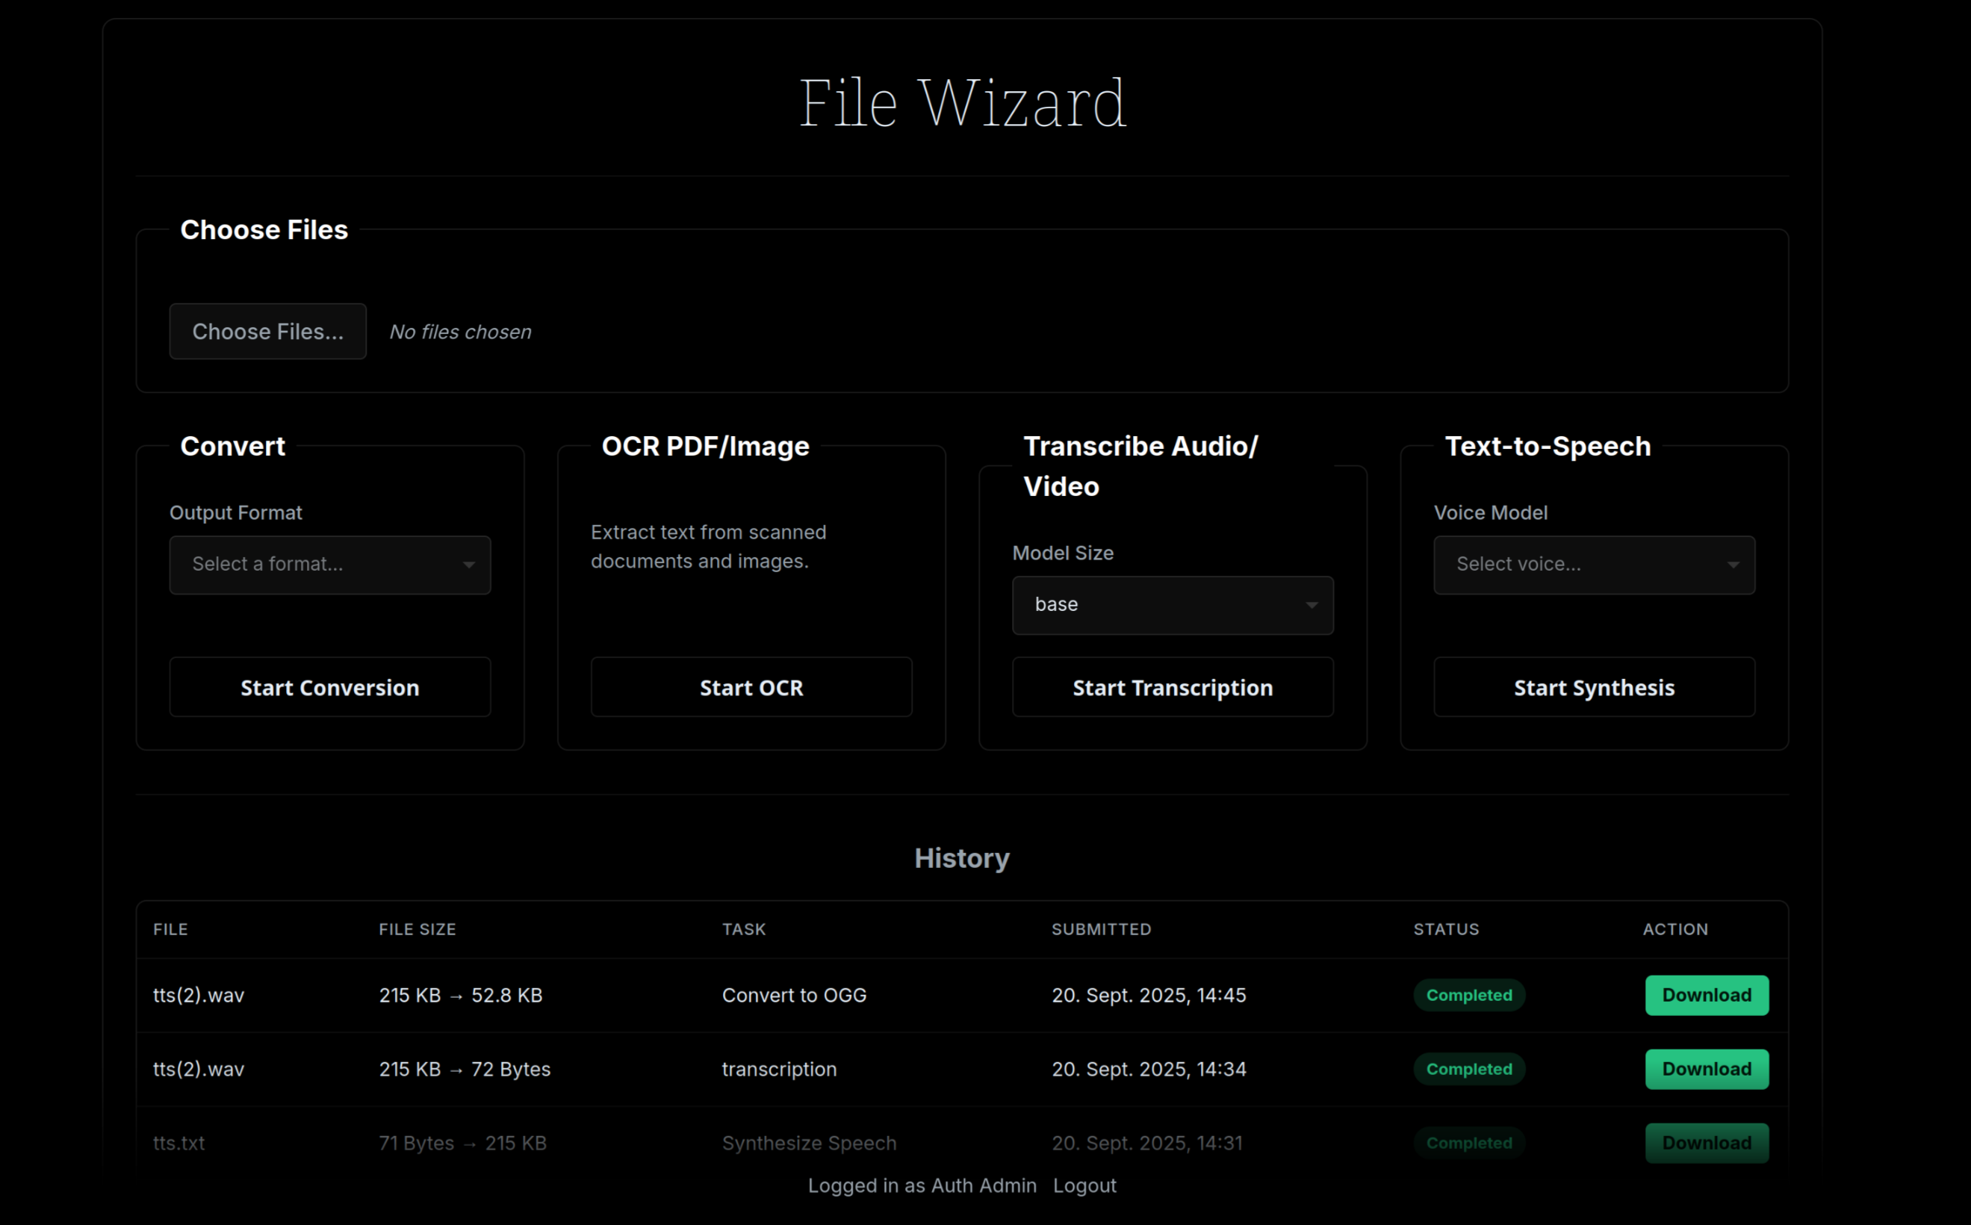Image resolution: width=1971 pixels, height=1225 pixels.
Task: Download the Convert to OGG result
Action: click(x=1706, y=995)
